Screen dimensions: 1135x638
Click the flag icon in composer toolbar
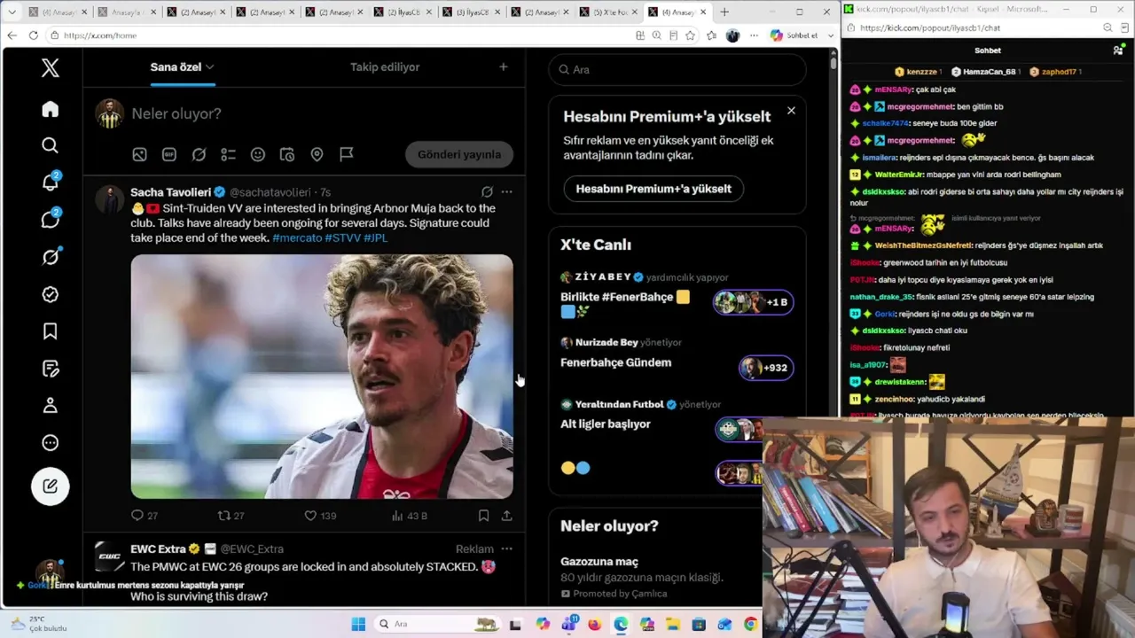pos(347,154)
